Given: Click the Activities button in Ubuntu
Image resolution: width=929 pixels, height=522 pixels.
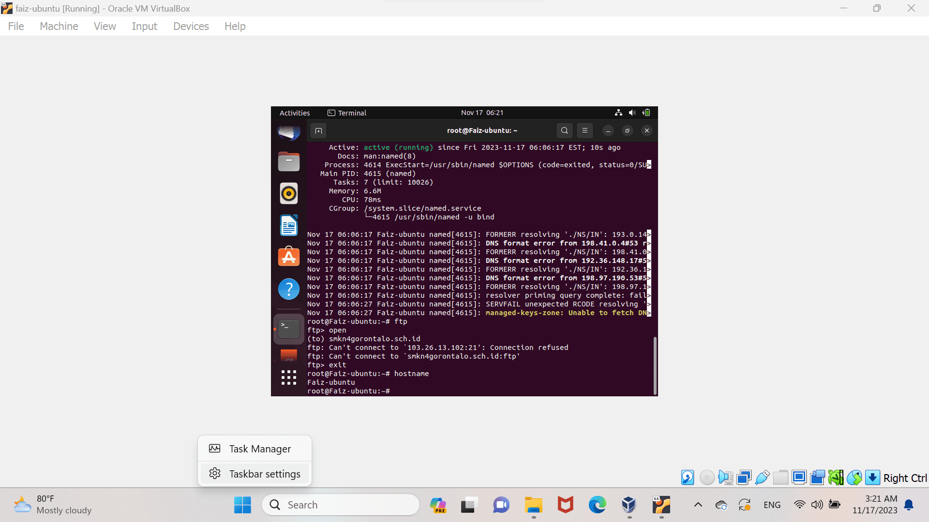Looking at the screenshot, I should tap(295, 113).
